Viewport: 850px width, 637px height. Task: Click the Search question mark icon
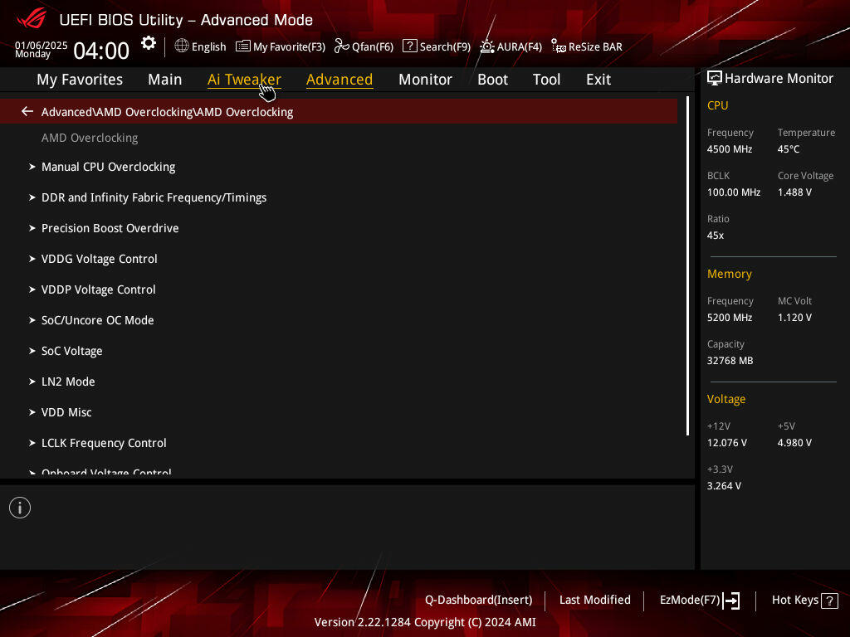(410, 46)
